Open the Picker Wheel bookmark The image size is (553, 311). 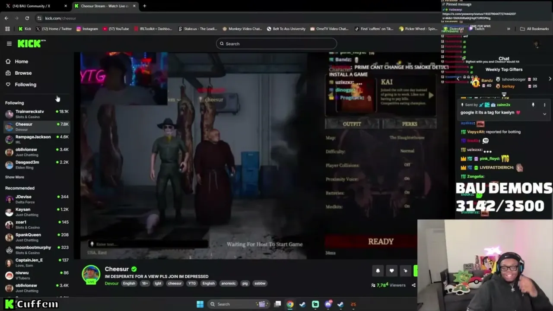tap(418, 29)
